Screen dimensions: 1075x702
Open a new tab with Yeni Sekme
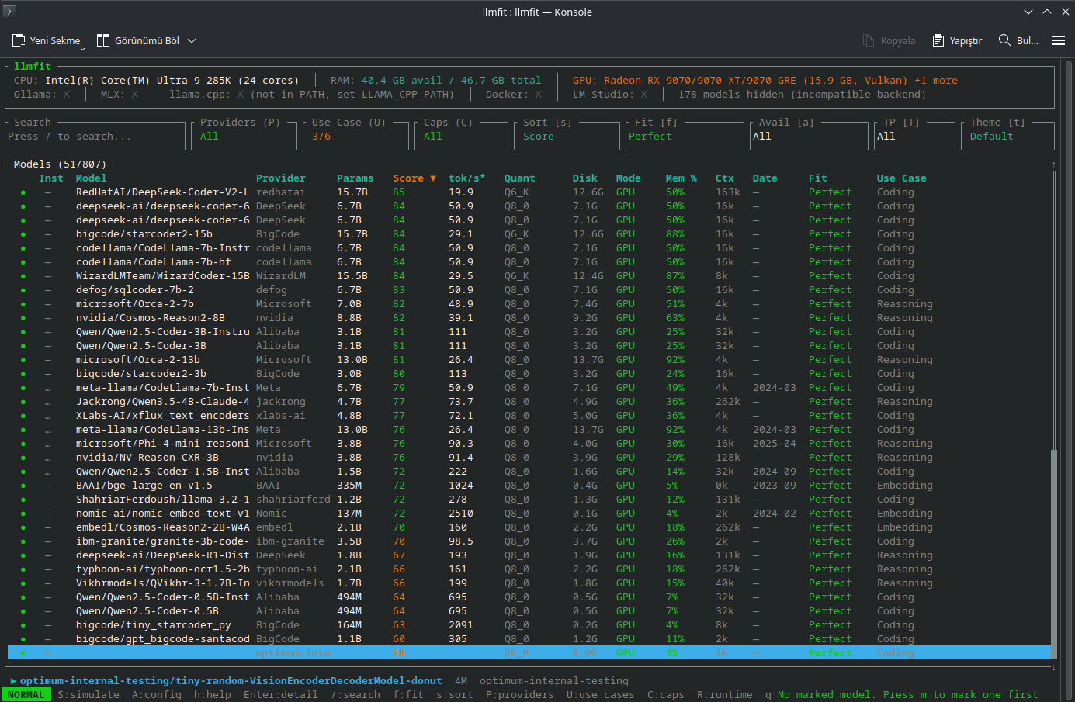[x=47, y=40]
